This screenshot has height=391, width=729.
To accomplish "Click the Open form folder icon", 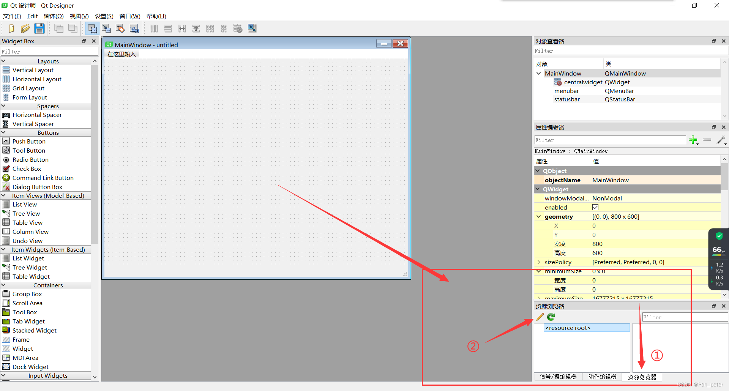I will [x=25, y=28].
